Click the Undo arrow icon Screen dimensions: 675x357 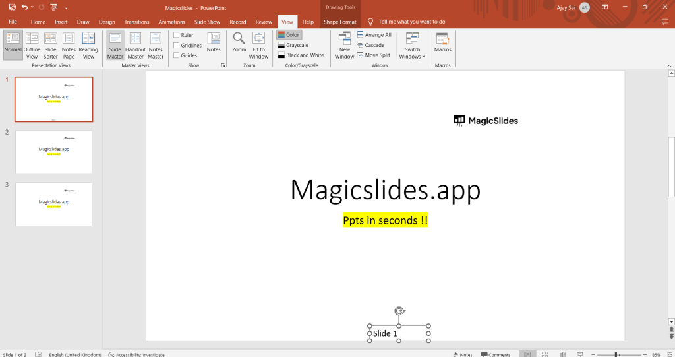(25, 7)
